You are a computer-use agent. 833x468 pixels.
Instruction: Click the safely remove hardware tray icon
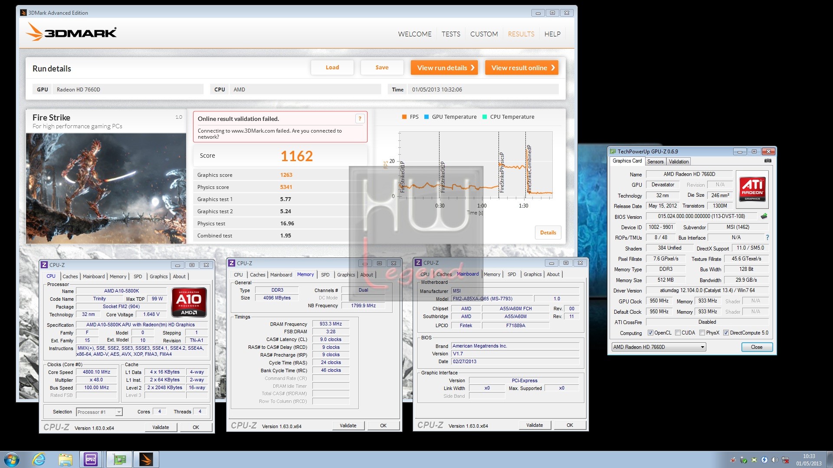[x=743, y=460]
